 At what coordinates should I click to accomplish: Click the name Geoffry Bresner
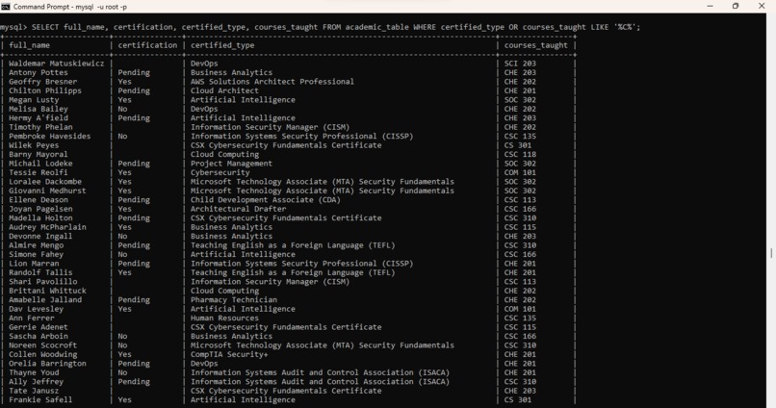pos(42,82)
